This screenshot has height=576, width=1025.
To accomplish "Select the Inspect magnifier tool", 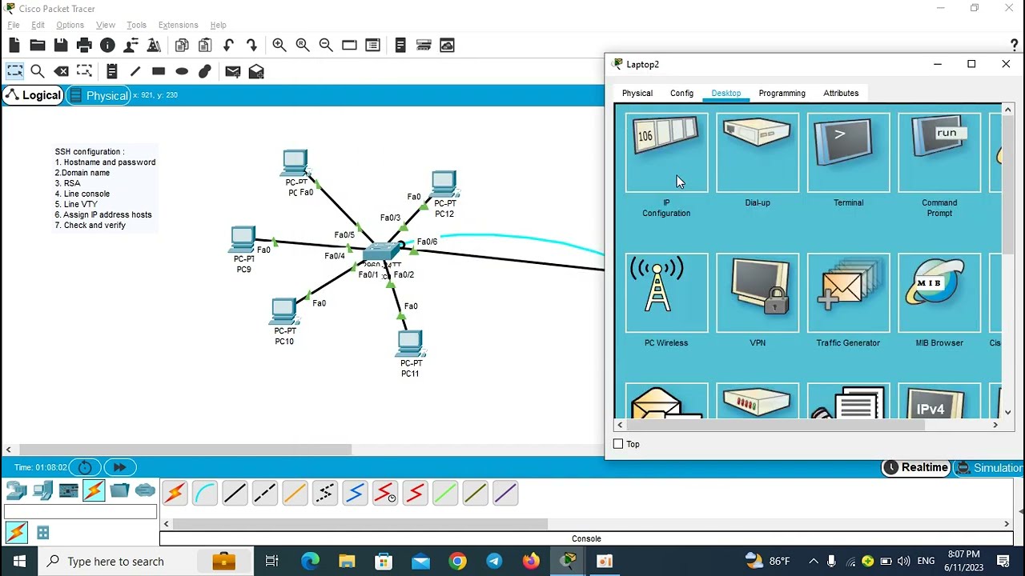I will coord(37,71).
